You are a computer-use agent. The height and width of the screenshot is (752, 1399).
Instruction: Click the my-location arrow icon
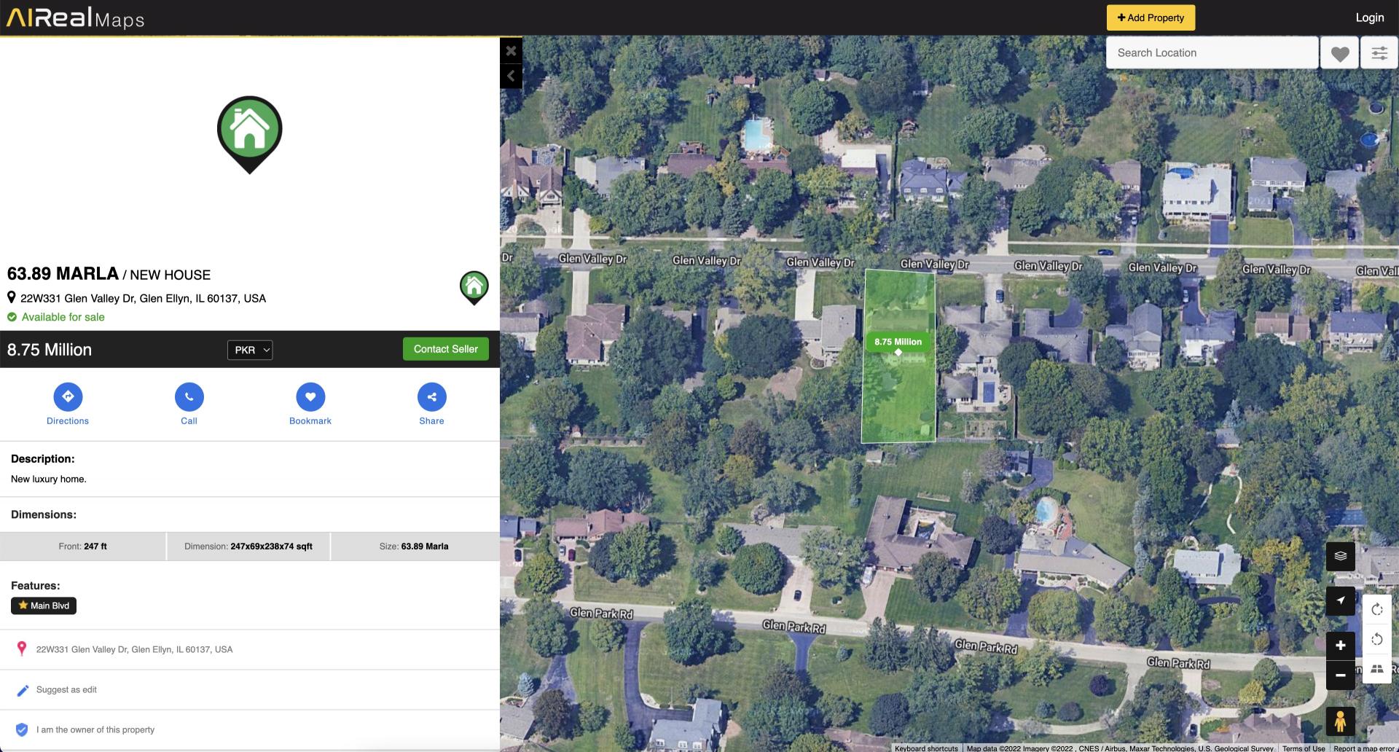[1340, 601]
